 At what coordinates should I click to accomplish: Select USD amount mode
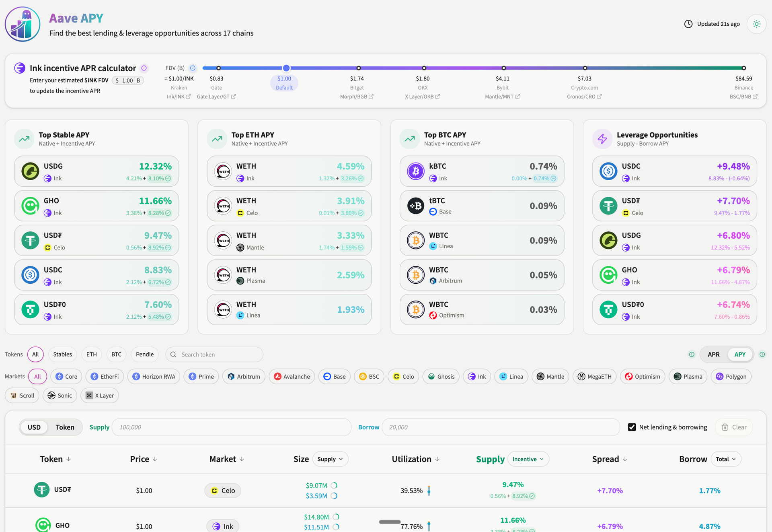pyautogui.click(x=34, y=427)
